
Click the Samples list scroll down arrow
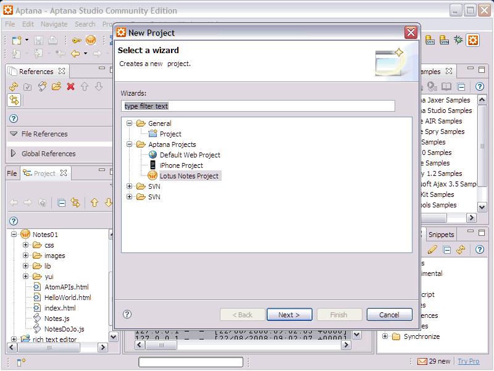click(x=482, y=207)
